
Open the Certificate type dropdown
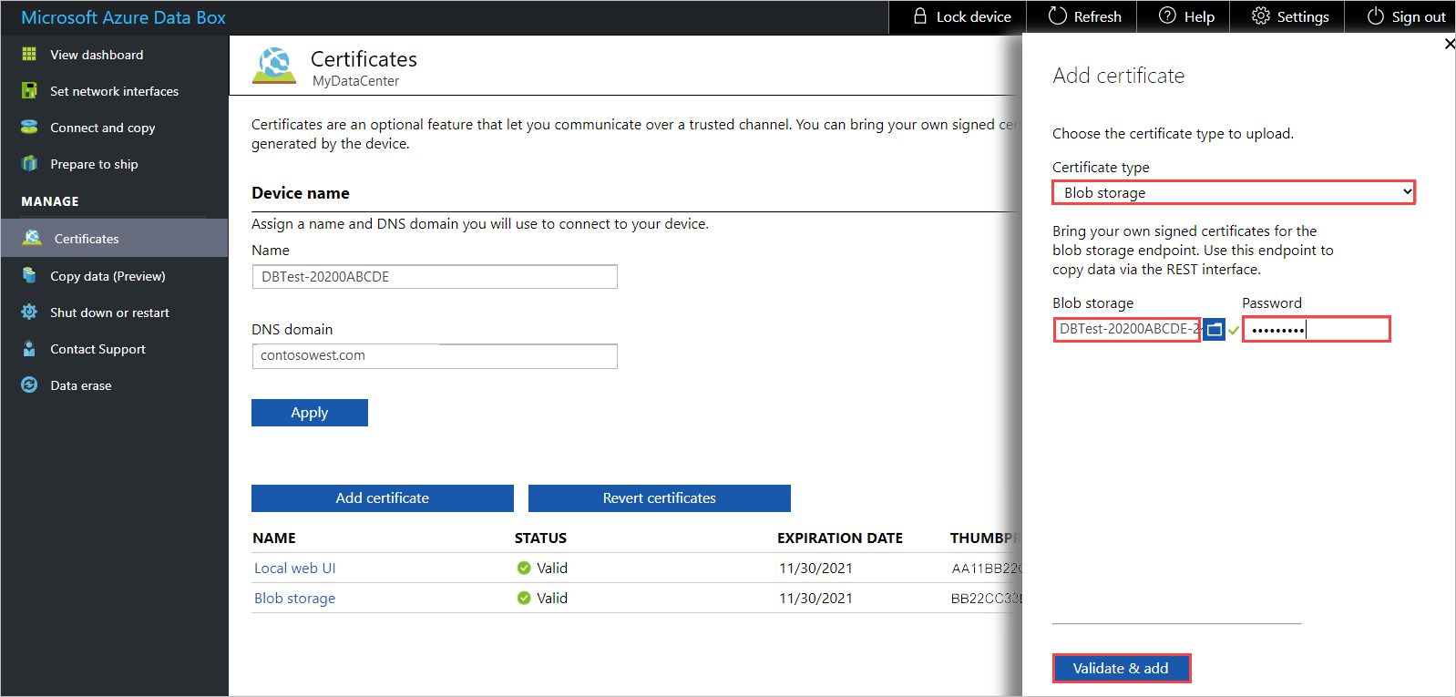(1234, 192)
